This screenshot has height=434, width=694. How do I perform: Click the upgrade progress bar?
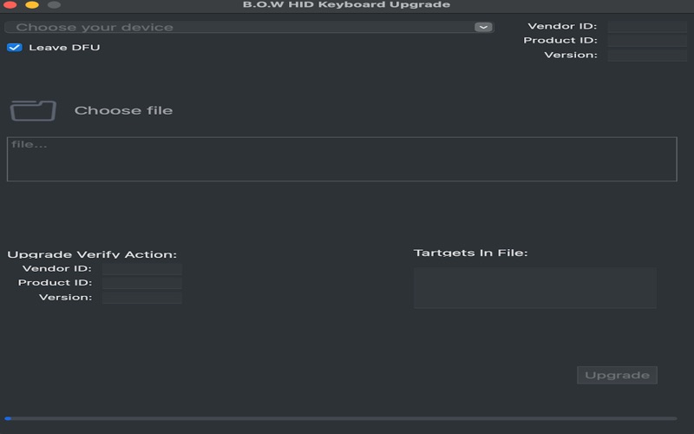(x=341, y=418)
